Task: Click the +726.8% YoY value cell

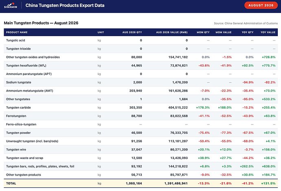Action: point(268,57)
